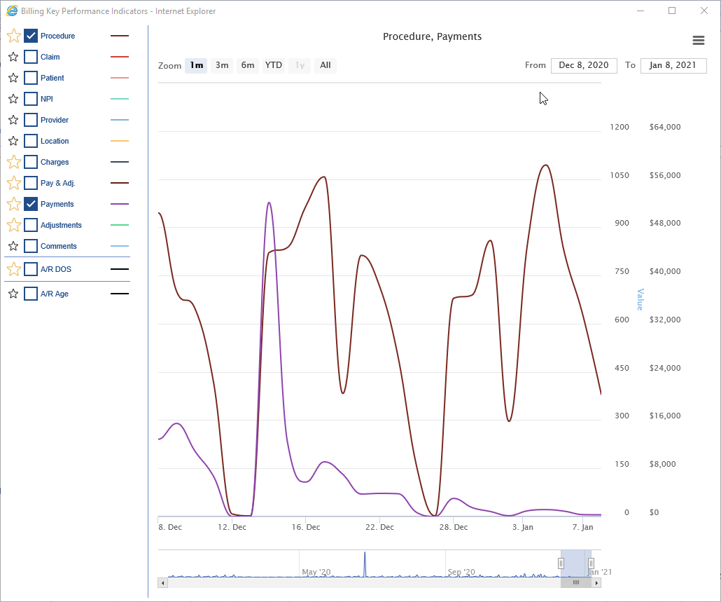Click the Location orange color line
This screenshot has width=721, height=602.
pyautogui.click(x=120, y=141)
